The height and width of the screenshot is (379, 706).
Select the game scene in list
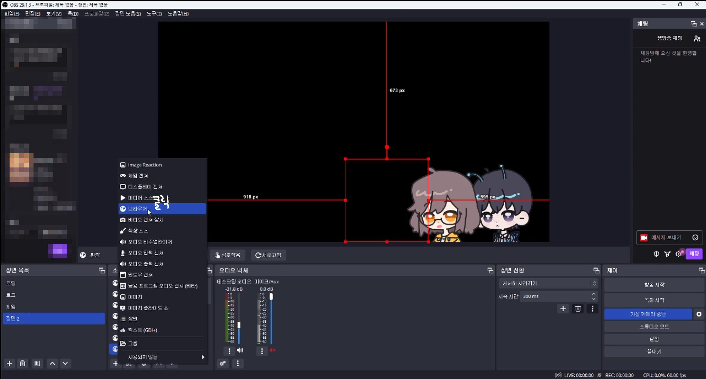[x=11, y=307]
